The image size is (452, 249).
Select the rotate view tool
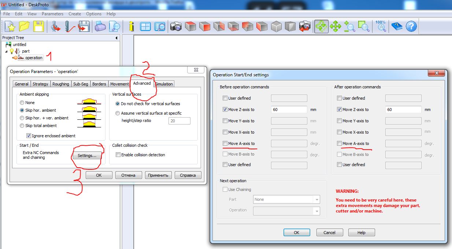click(x=321, y=26)
